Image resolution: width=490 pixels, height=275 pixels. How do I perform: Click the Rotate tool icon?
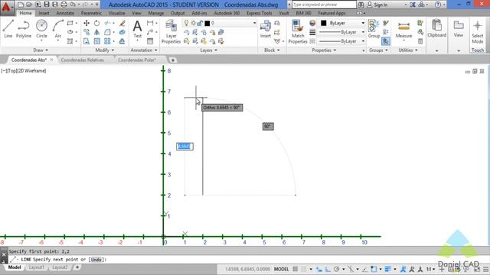pyautogui.click(x=97, y=23)
